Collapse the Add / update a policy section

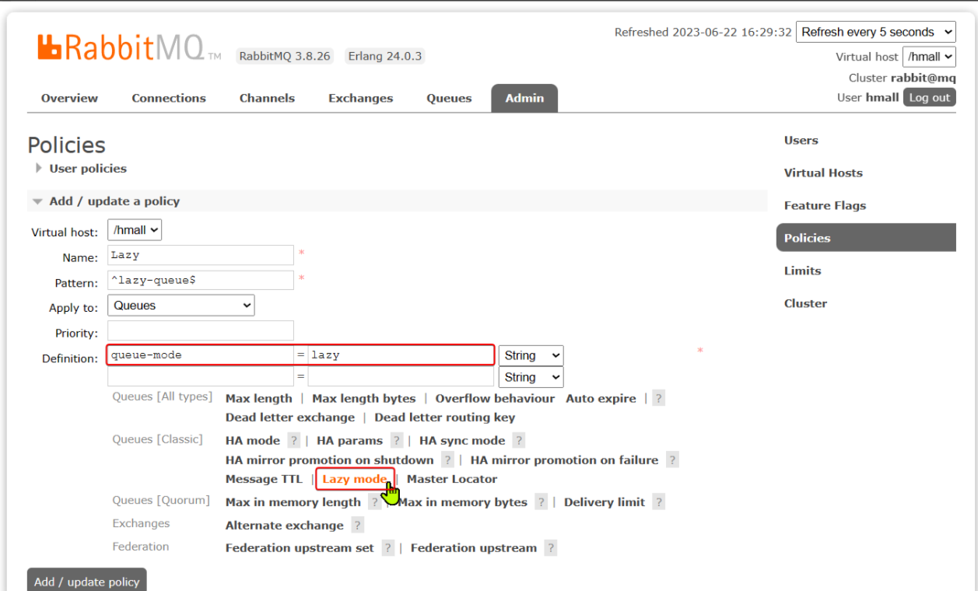pos(106,201)
